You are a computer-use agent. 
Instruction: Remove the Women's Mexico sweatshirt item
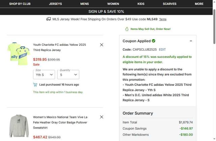click(x=102, y=117)
